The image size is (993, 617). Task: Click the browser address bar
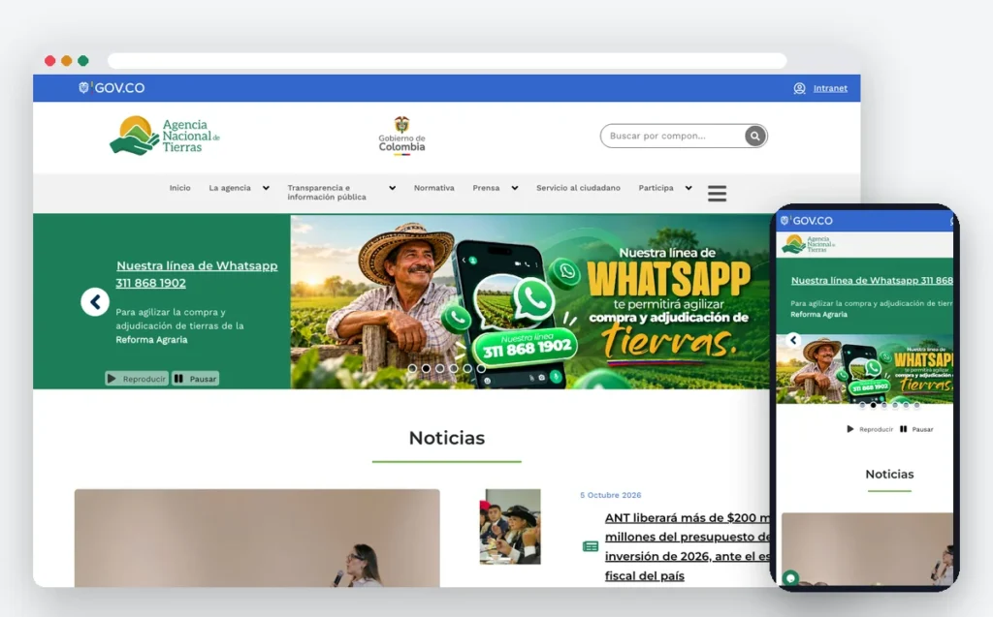click(447, 61)
